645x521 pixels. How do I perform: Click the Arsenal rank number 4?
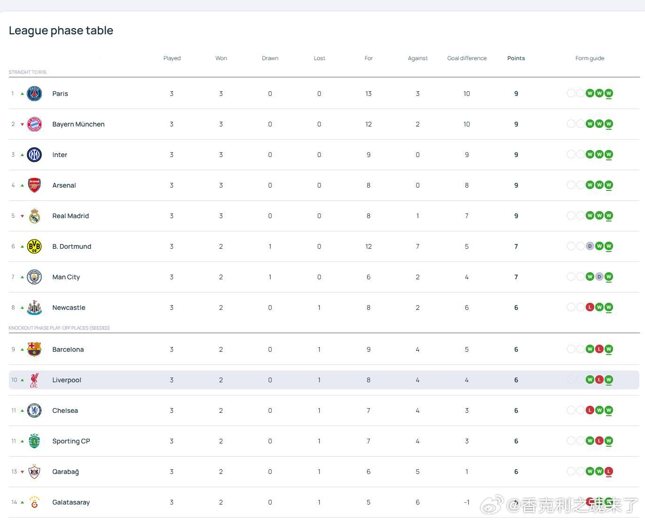[13, 185]
